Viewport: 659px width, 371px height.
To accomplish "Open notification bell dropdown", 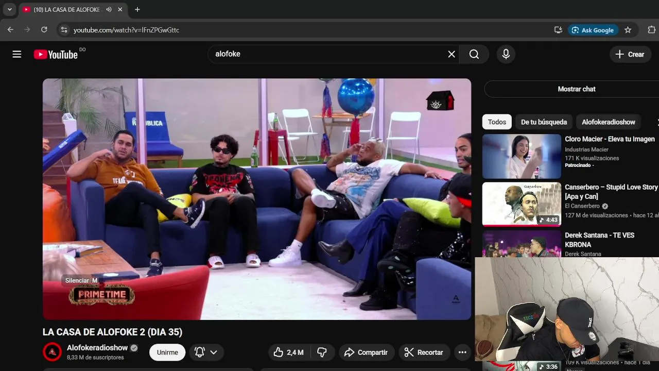I will point(206,352).
